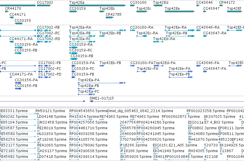Select the CG17002-RD transcript label
Screen dimensions: 244x161
48,39
